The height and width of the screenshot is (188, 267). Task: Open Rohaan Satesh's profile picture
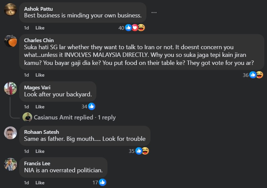[10, 133]
